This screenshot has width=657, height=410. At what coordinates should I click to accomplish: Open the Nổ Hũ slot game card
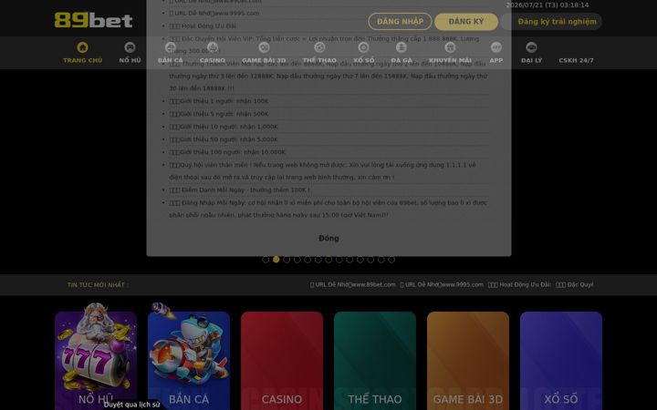pos(96,360)
